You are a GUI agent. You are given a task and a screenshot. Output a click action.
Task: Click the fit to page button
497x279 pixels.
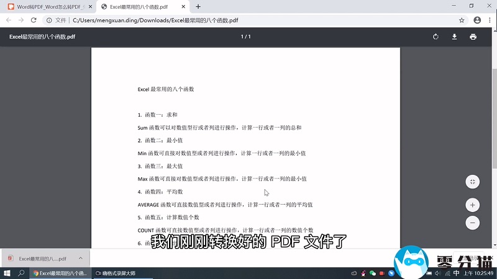tap(473, 182)
